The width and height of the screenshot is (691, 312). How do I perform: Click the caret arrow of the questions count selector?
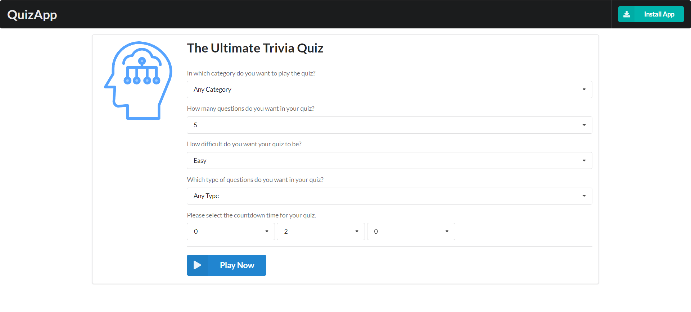pyautogui.click(x=584, y=125)
